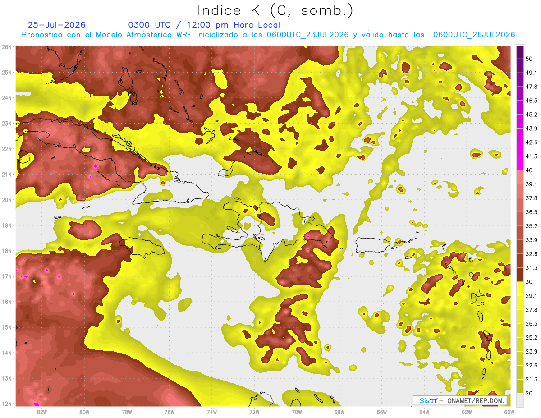Screen dimensions: 541x418
Task: Click the color bar label "20"
Action: 529,394
